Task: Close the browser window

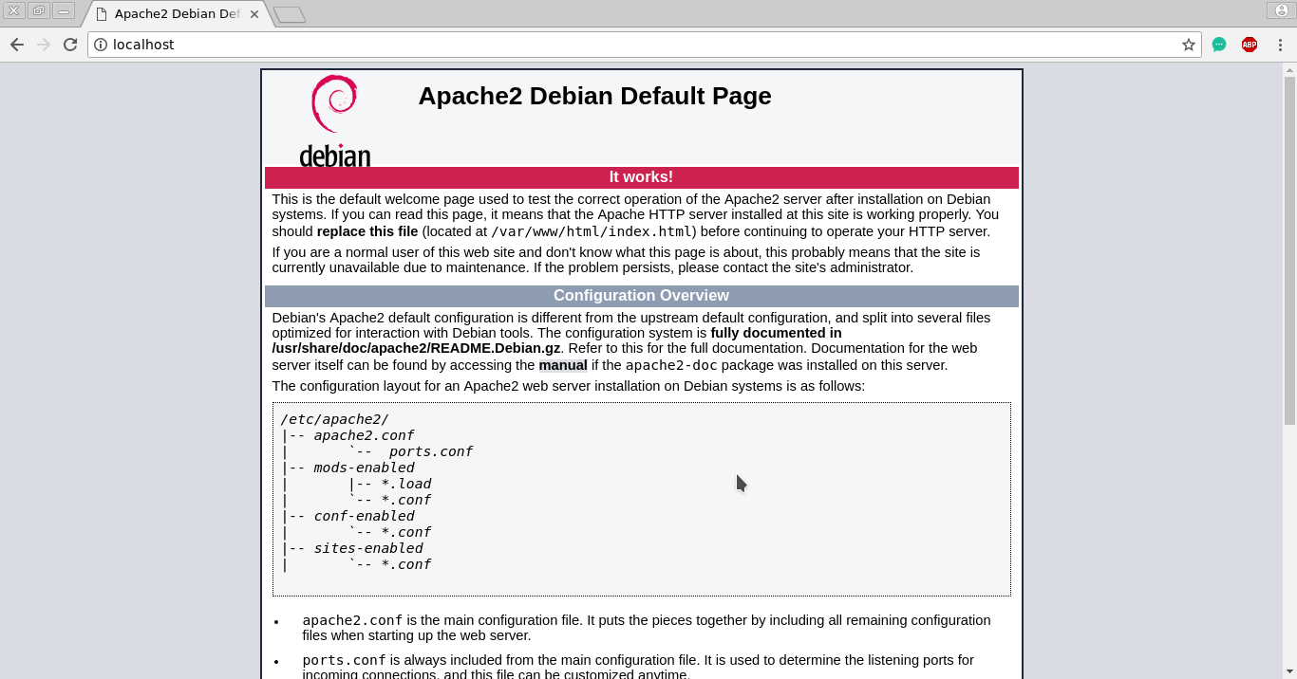Action: tap(13, 10)
